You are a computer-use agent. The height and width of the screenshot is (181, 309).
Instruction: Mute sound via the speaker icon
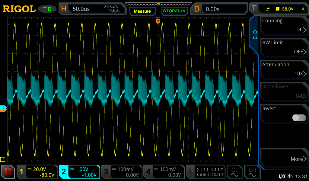pos(290,176)
